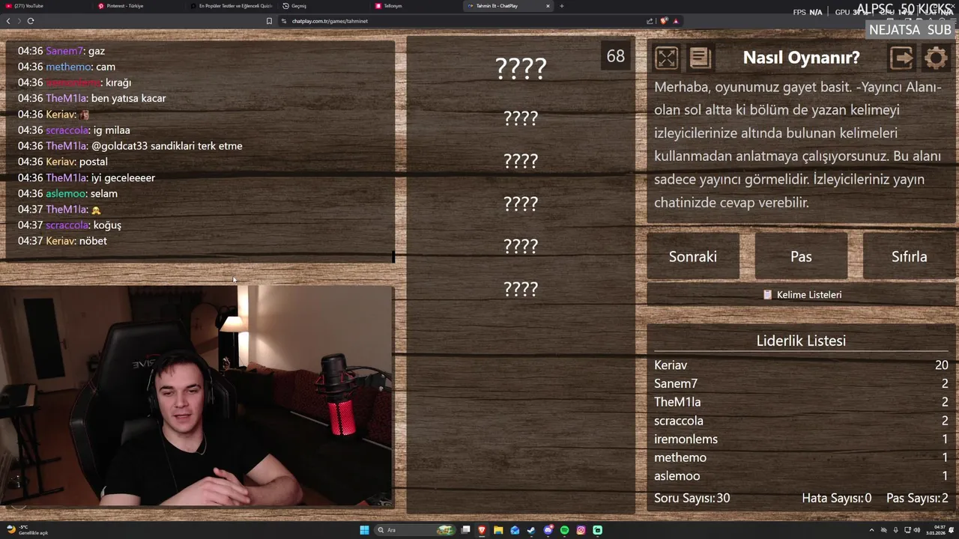Viewport: 959px width, 539px height.
Task: Select iremonlems in the leaderboard
Action: (x=686, y=439)
